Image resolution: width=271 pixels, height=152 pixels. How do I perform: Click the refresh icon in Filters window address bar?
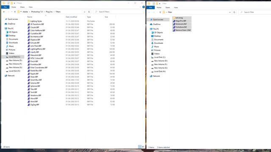tap(89, 12)
